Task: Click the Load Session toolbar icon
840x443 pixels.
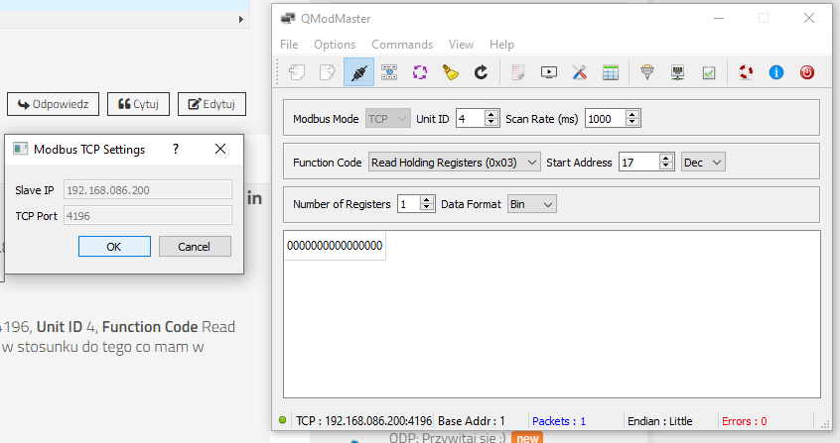Action: (297, 72)
